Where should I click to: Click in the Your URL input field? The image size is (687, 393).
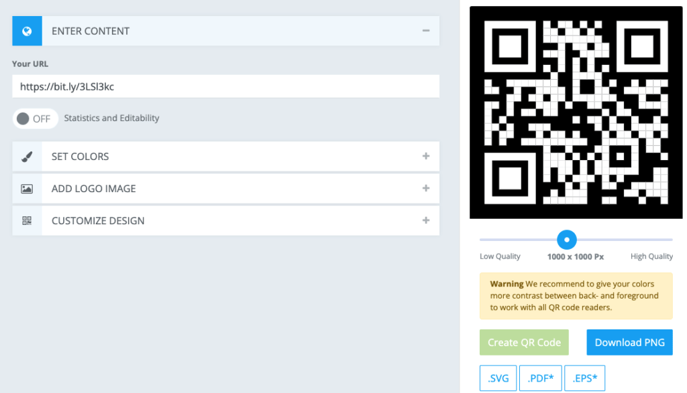225,86
